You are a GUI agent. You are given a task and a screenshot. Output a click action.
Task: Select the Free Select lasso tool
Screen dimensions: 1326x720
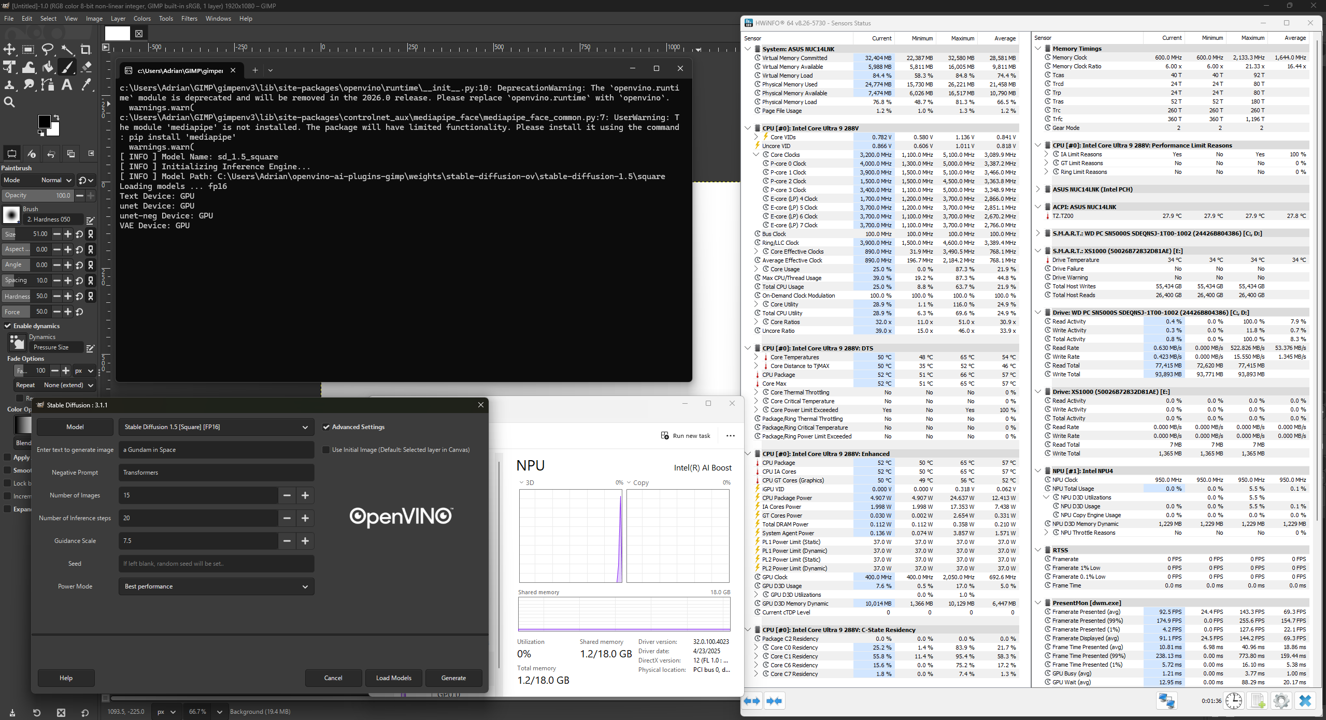(48, 50)
